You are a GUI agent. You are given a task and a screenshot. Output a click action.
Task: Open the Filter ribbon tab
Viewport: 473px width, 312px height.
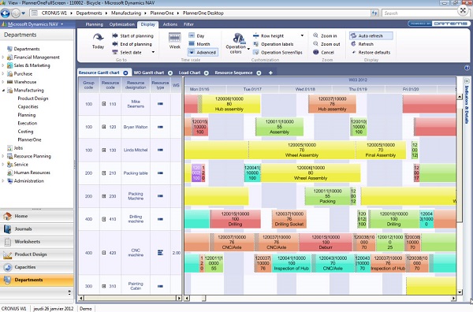(x=188, y=24)
